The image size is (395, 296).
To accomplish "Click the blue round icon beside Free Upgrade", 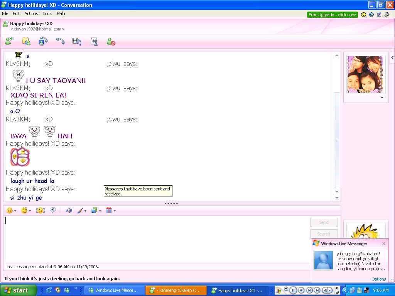I will click(x=371, y=15).
